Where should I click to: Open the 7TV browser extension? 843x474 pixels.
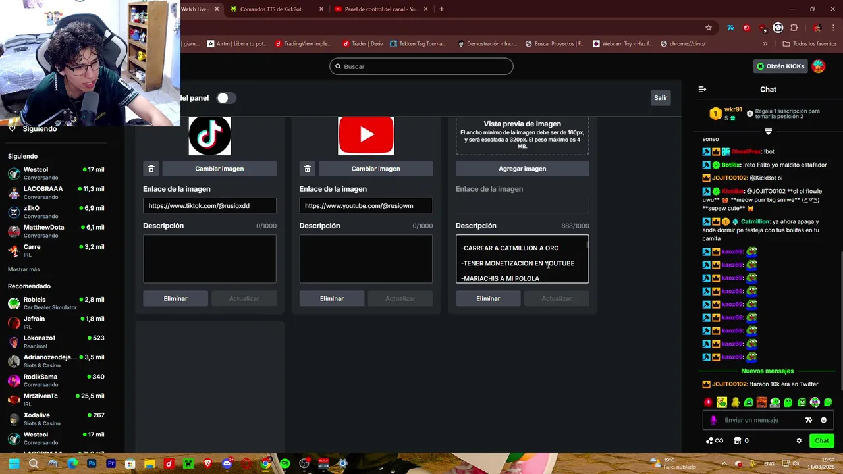pyautogui.click(x=730, y=28)
